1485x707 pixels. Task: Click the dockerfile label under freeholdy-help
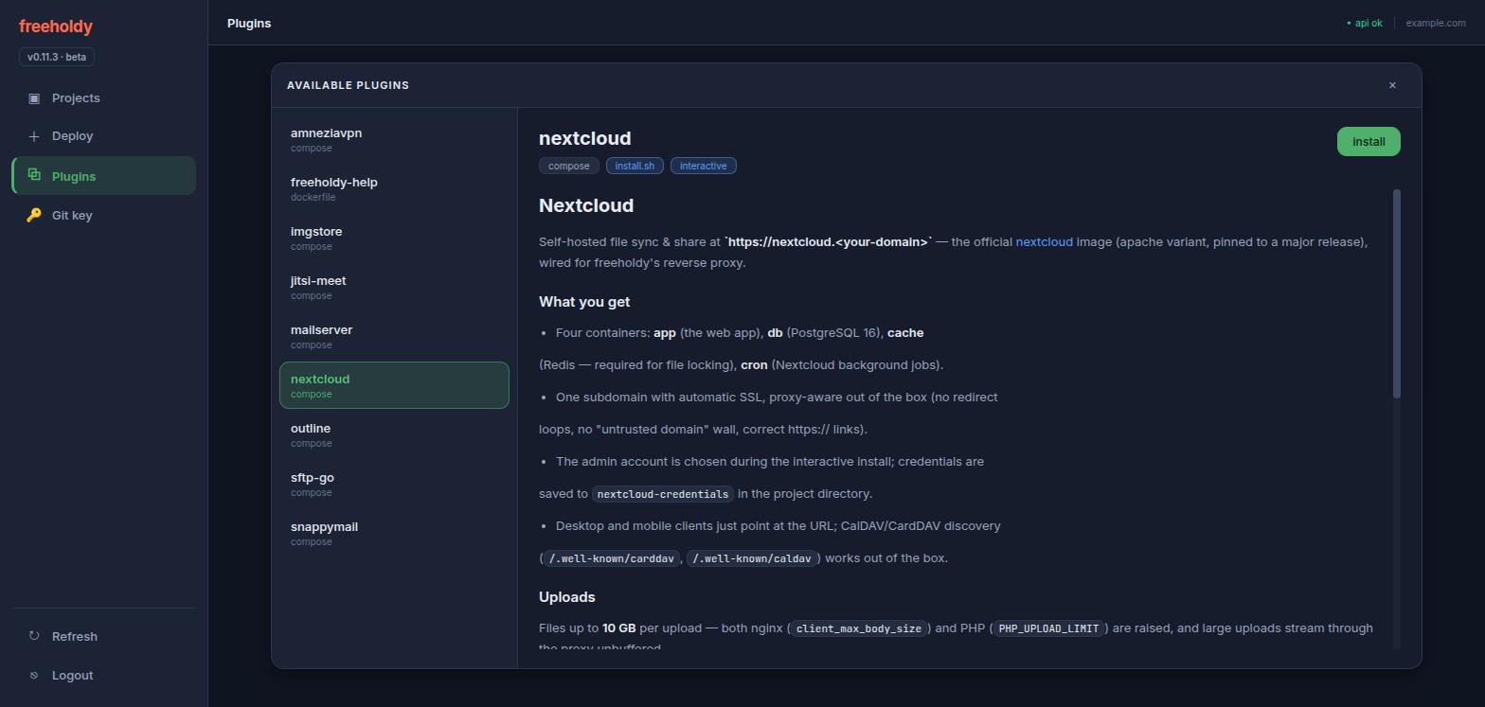coord(313,198)
